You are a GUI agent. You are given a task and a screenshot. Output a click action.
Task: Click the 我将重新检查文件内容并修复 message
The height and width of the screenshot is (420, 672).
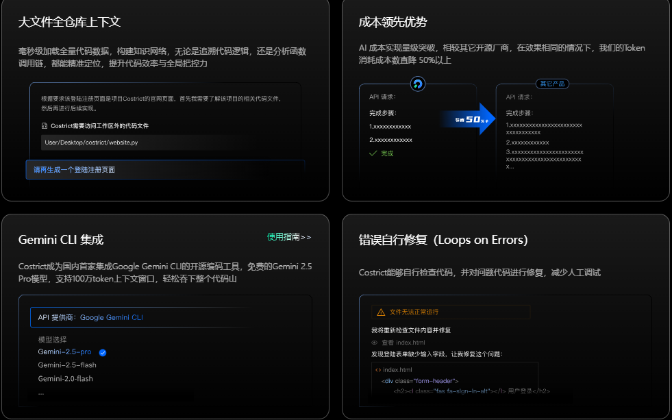tap(411, 330)
